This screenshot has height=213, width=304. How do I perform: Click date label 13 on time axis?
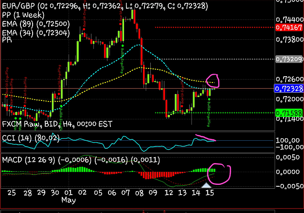(x=182, y=193)
